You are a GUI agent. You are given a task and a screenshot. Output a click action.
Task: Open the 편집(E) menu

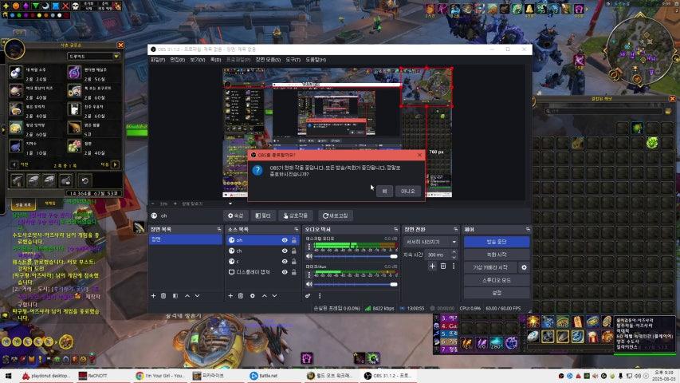pos(177,60)
